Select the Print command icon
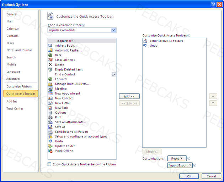 pyautogui.click(x=50, y=117)
